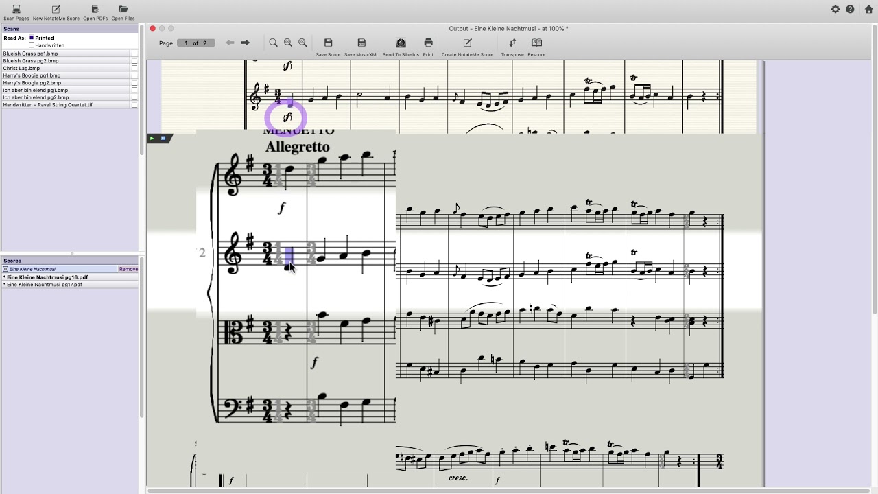Viewport: 878px width, 494px height.
Task: Enable the Handwritten read-as checkbox
Action: [x=32, y=45]
